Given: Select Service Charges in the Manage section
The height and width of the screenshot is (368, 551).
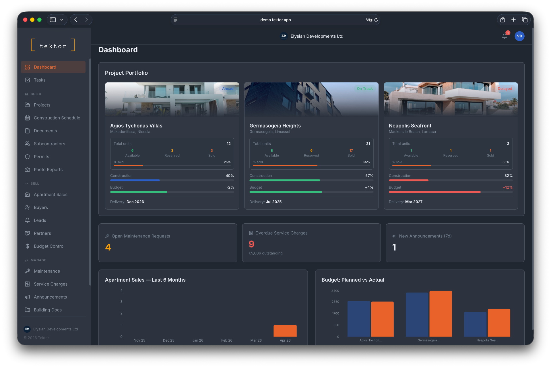Looking at the screenshot, I should (51, 284).
